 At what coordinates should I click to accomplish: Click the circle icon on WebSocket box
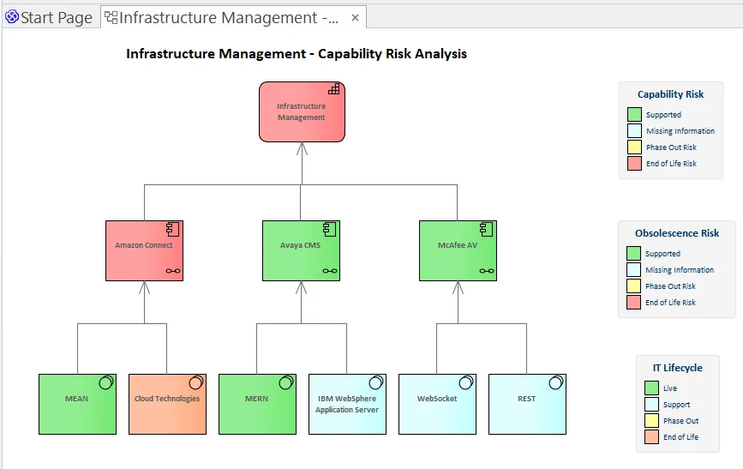pyautogui.click(x=466, y=382)
